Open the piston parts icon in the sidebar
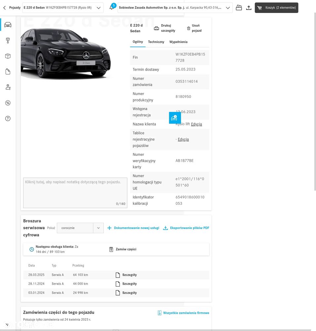 pos(8,40)
